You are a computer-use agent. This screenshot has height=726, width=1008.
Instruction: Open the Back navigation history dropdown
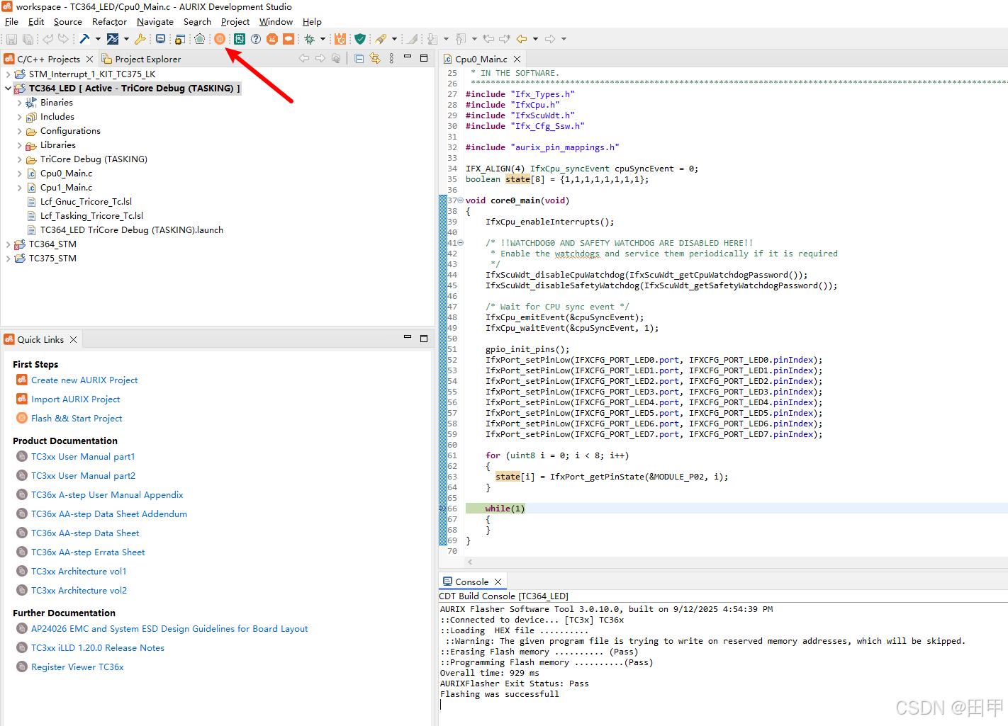click(535, 39)
